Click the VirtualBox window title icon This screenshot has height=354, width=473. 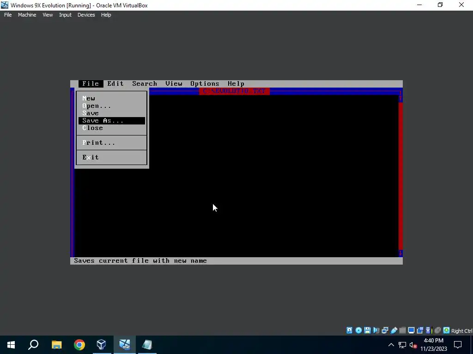click(x=5, y=5)
